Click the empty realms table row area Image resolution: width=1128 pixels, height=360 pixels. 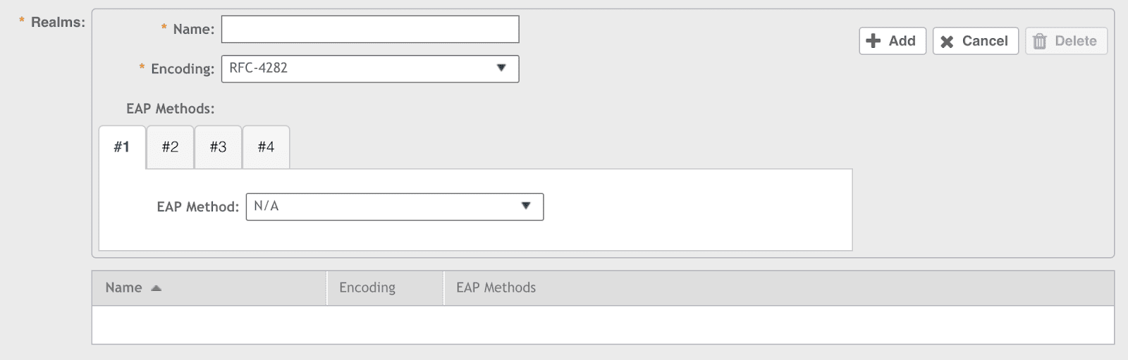[x=603, y=325]
